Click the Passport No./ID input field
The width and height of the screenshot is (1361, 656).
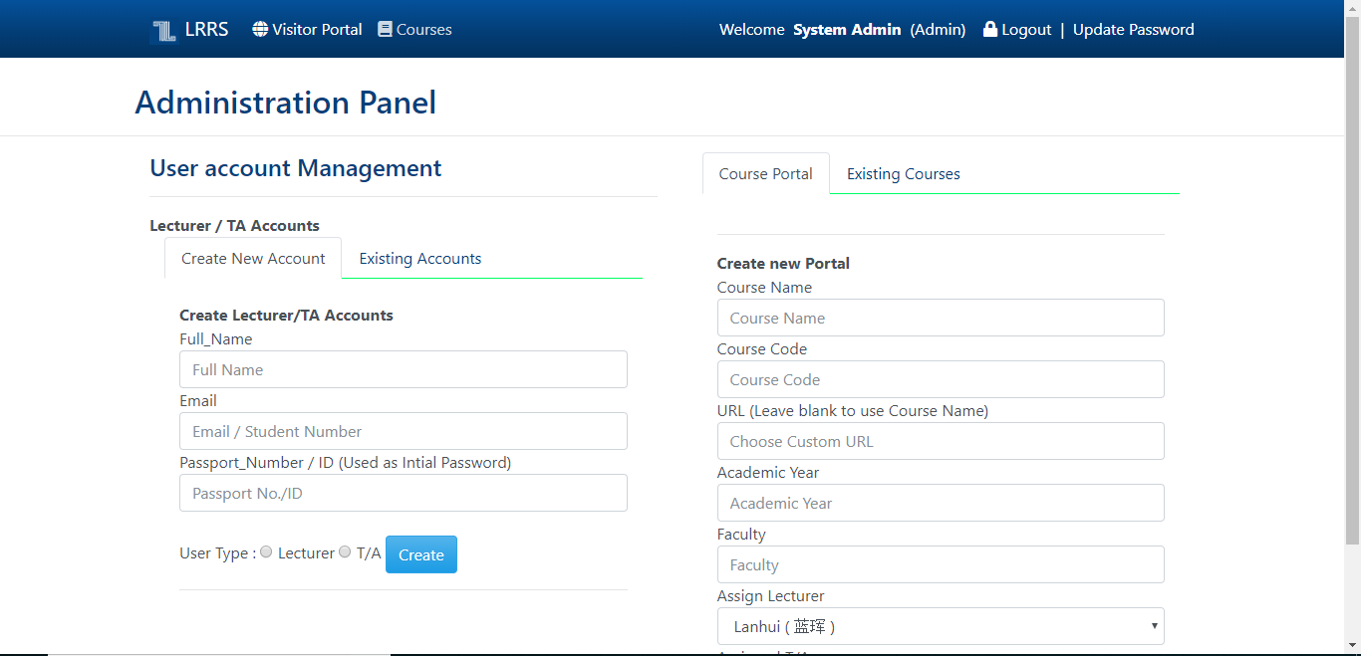tap(403, 493)
